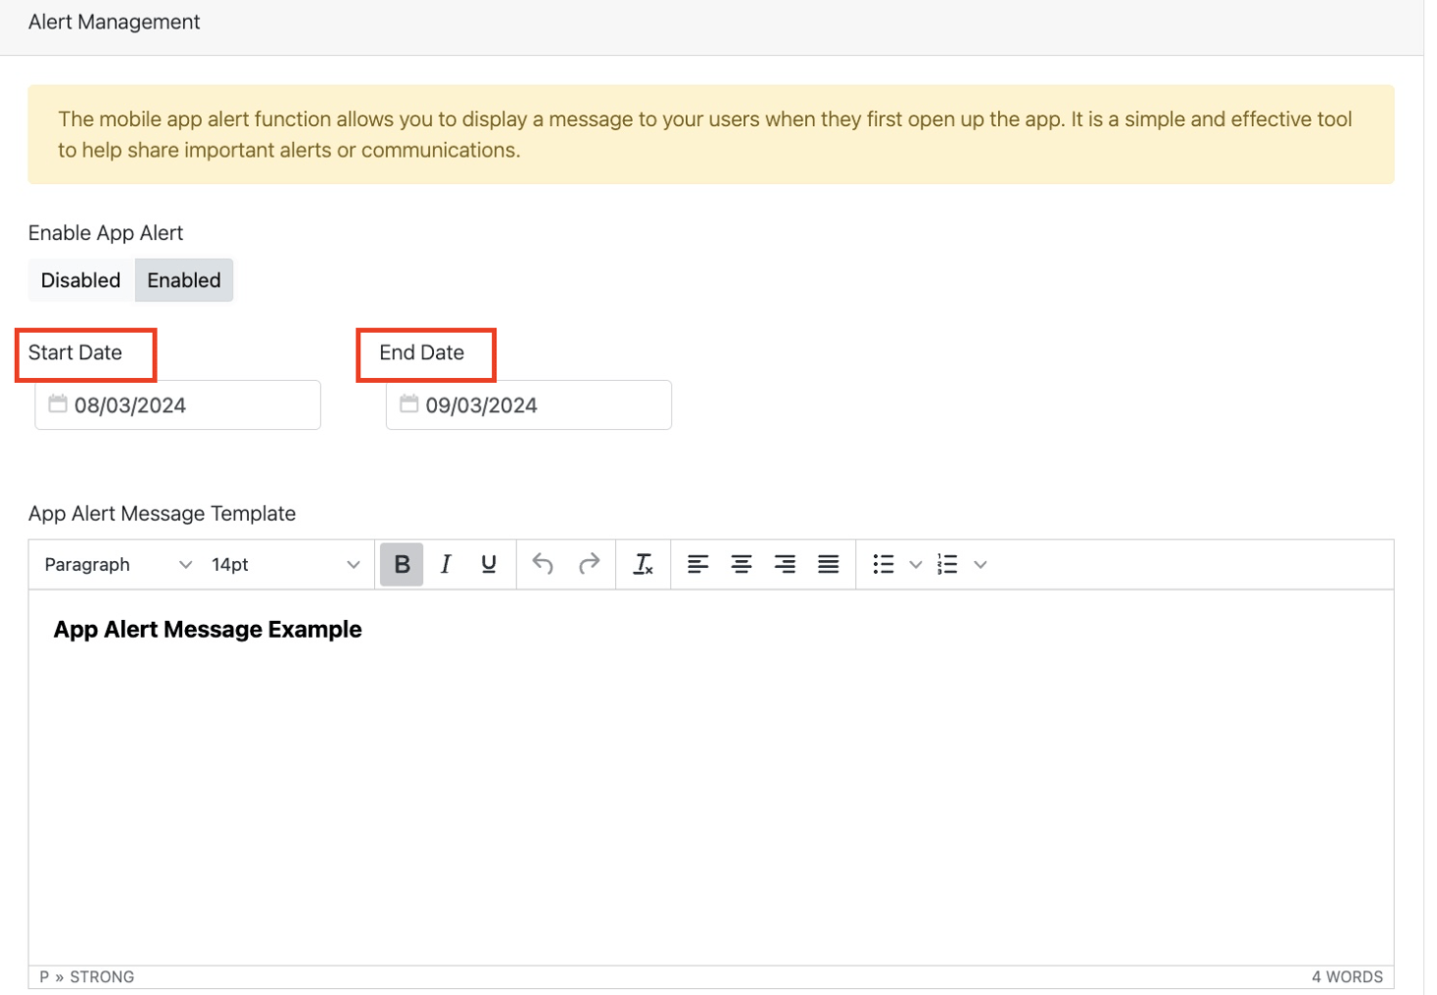Click the End Date field 09/03/2024
The height and width of the screenshot is (995, 1437).
(x=530, y=405)
